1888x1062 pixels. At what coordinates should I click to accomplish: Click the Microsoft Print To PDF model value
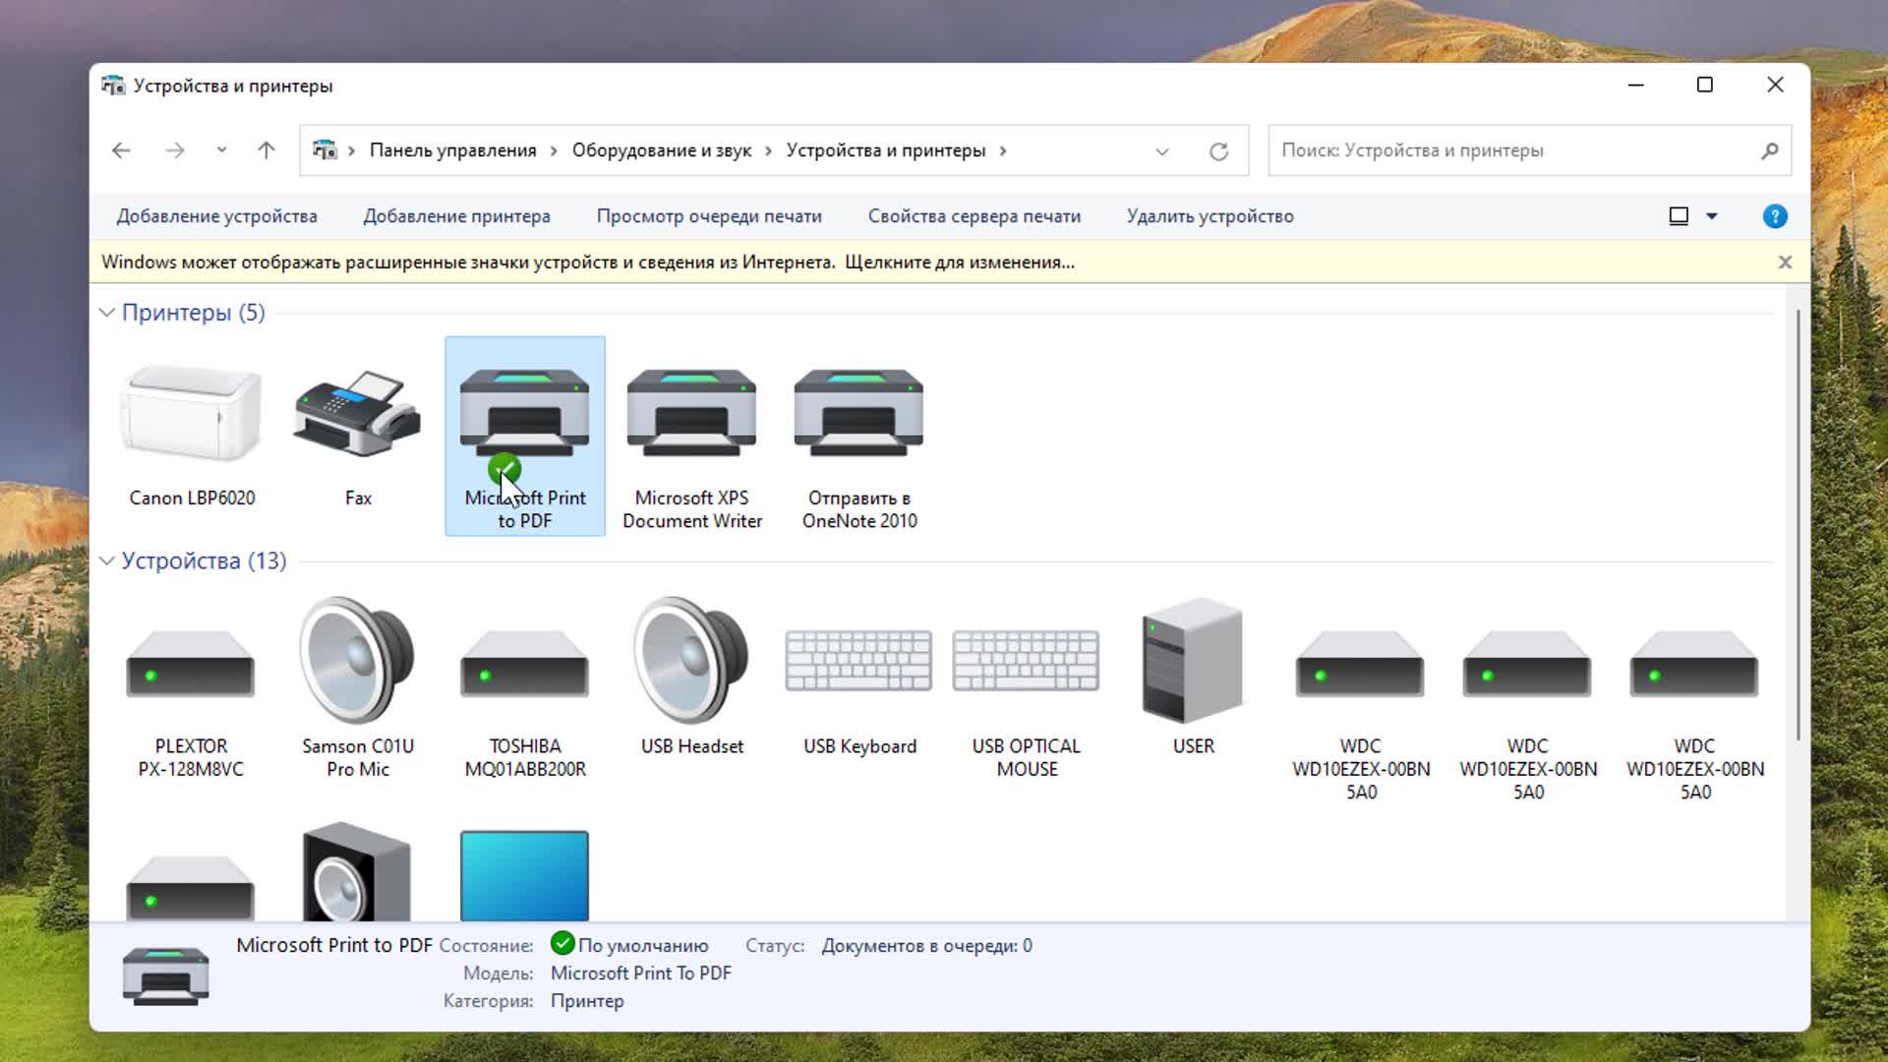[641, 973]
